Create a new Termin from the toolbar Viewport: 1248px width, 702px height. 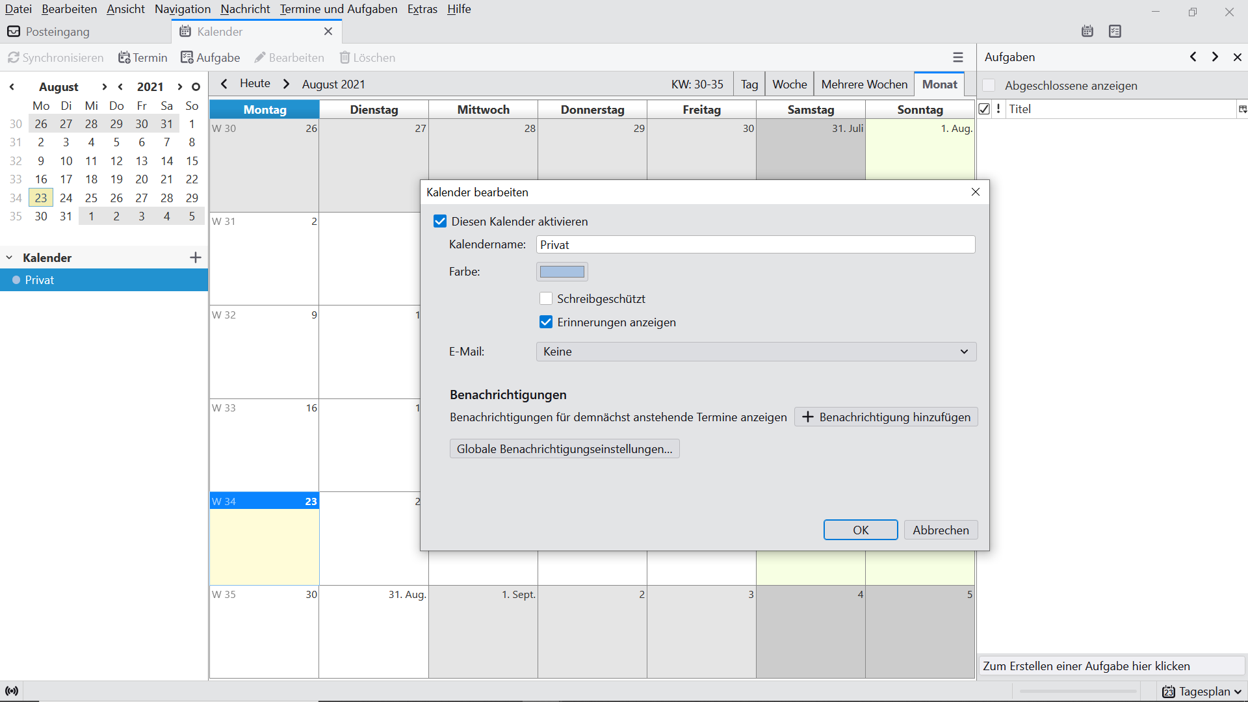point(143,58)
